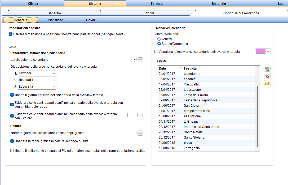Select the tutti i santi row

pos(207,122)
